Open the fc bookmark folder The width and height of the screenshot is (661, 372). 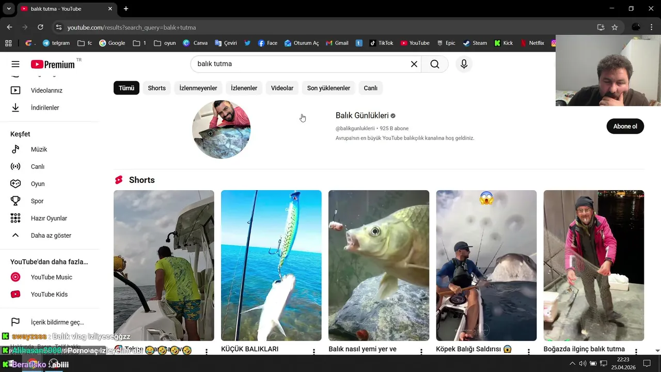tap(85, 43)
